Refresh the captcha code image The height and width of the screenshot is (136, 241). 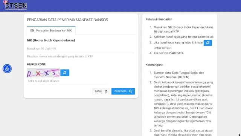65,73
